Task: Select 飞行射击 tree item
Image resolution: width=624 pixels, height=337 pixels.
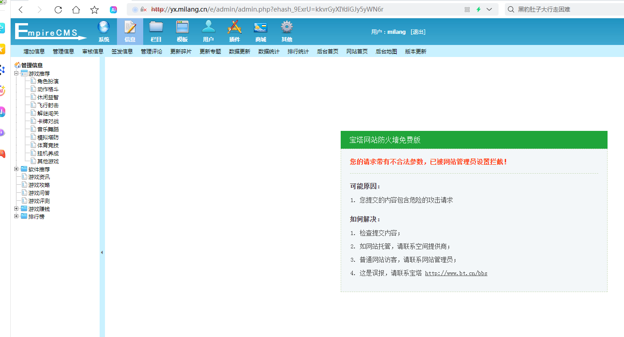Action: pos(48,106)
